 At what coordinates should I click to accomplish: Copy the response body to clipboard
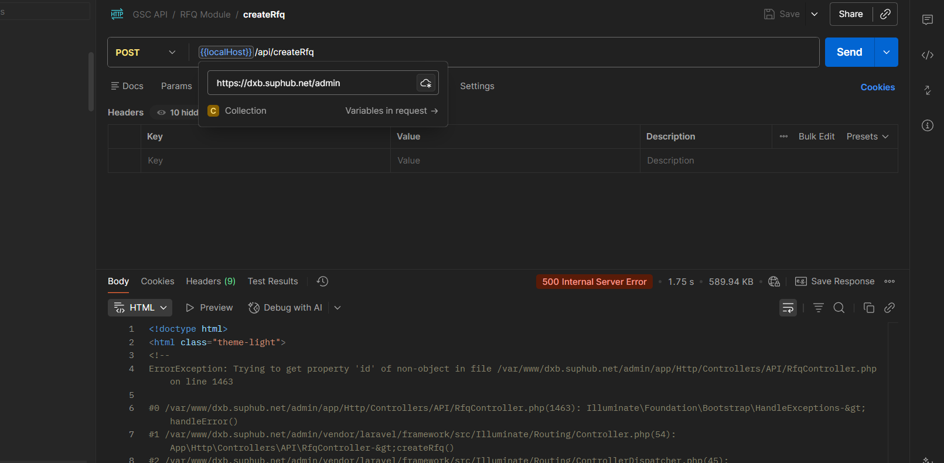[x=868, y=308]
